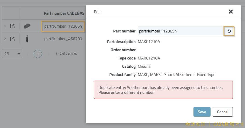Click the reset arrow beside Part number field
The width and height of the screenshot is (245, 128).
point(229,31)
